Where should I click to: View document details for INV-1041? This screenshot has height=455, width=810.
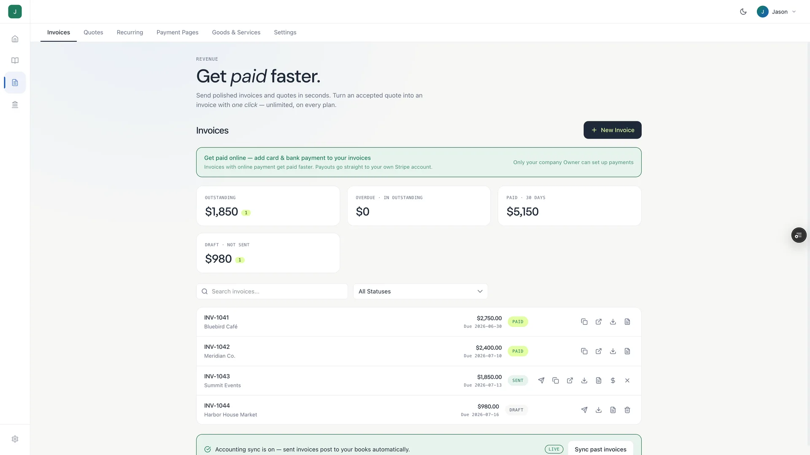pyautogui.click(x=627, y=322)
